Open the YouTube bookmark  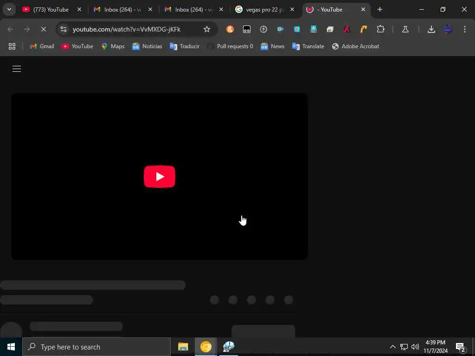tap(77, 46)
